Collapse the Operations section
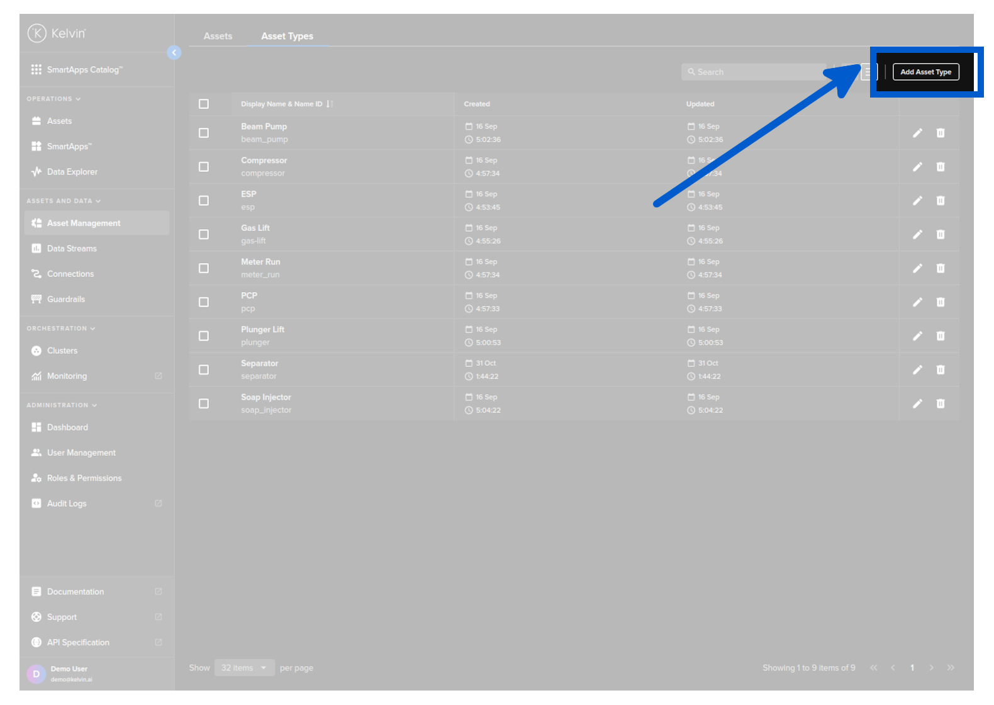 [x=53, y=99]
